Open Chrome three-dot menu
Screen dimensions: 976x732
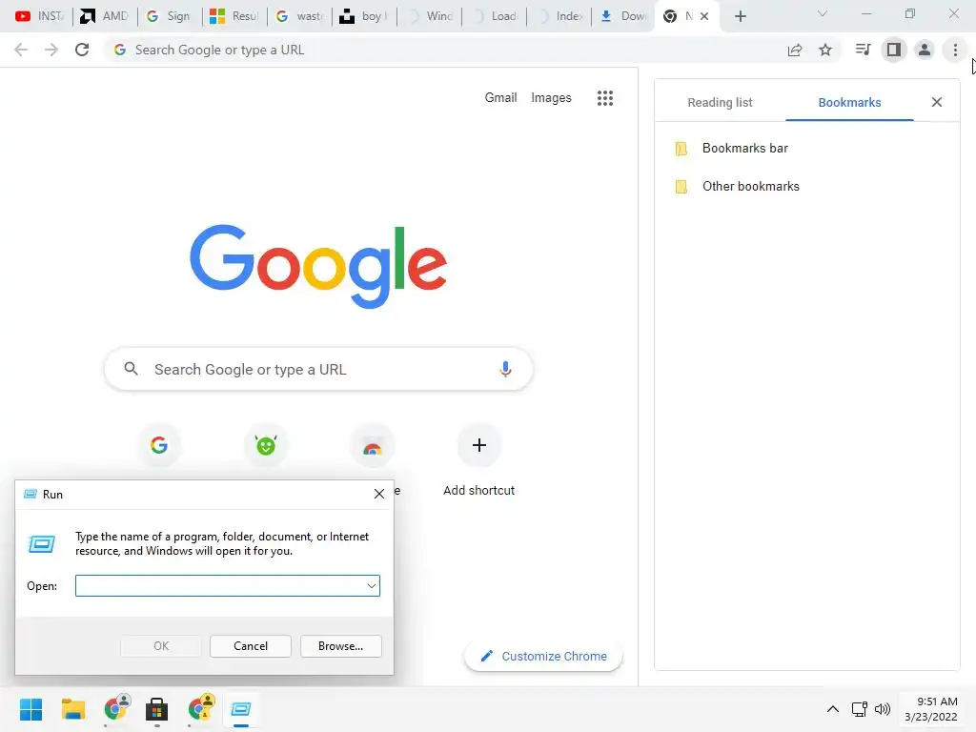point(955,50)
